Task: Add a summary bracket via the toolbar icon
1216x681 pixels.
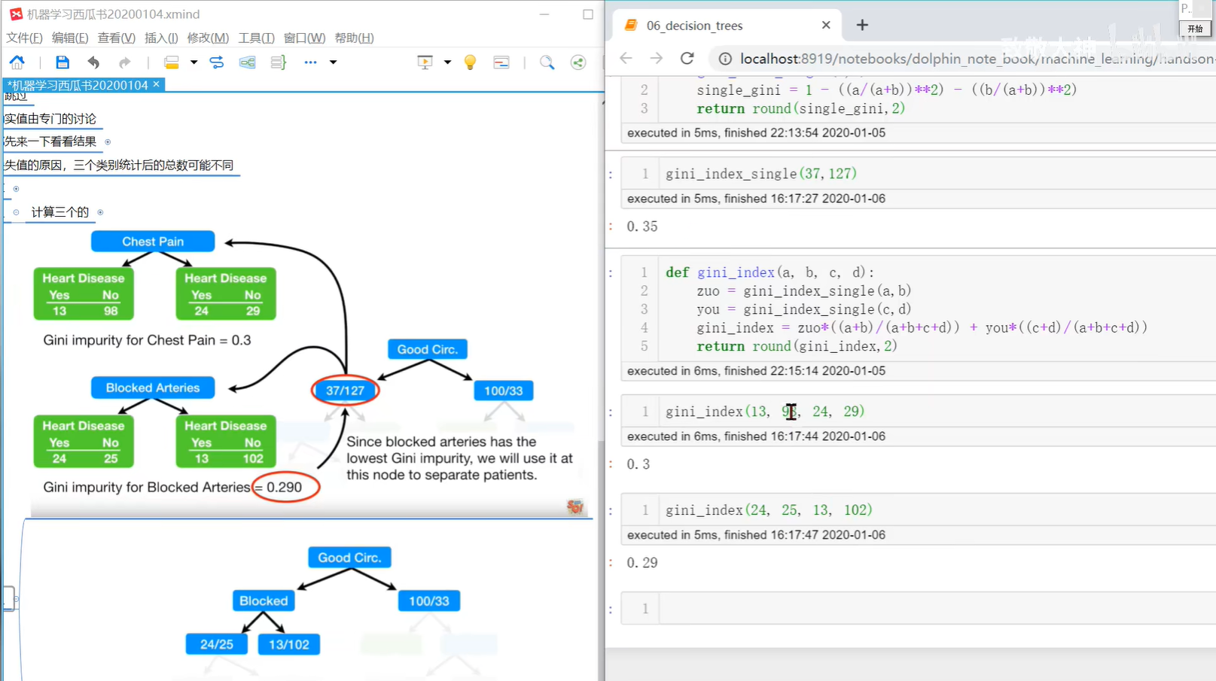Action: pos(278,62)
